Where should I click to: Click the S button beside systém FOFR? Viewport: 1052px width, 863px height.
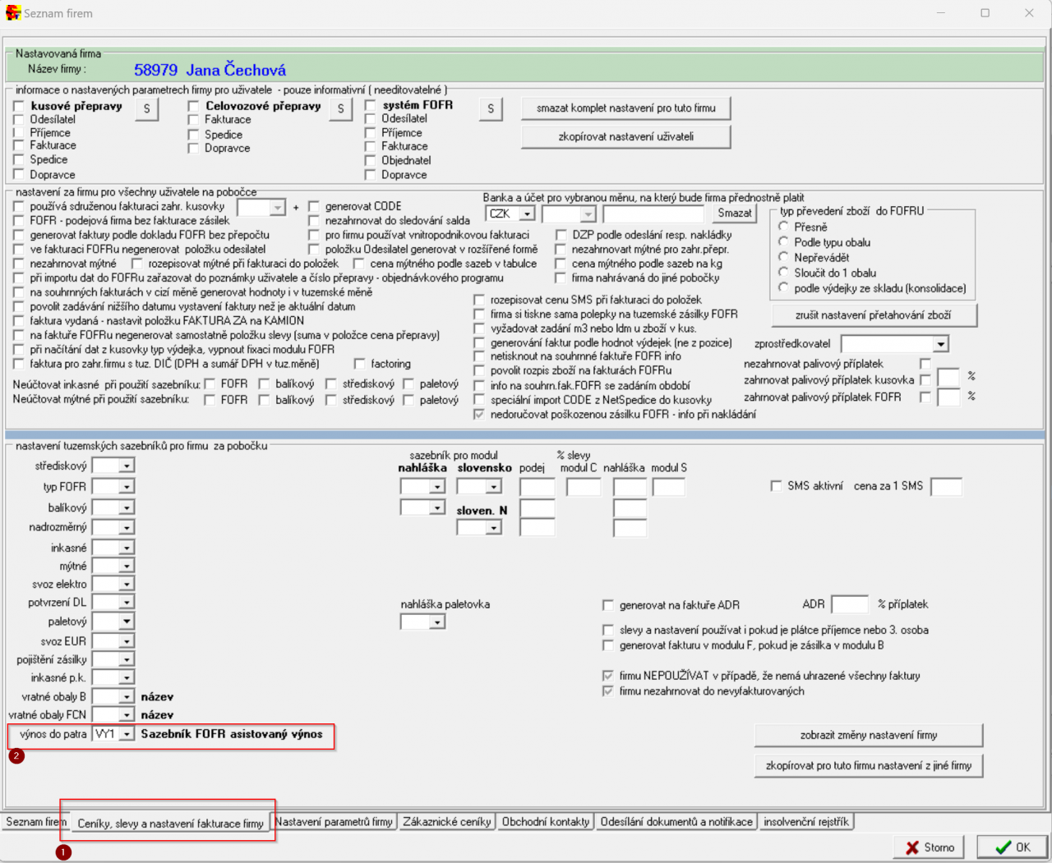coord(491,108)
